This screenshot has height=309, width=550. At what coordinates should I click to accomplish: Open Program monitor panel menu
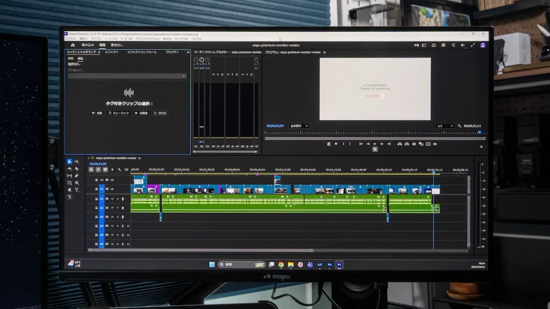324,53
